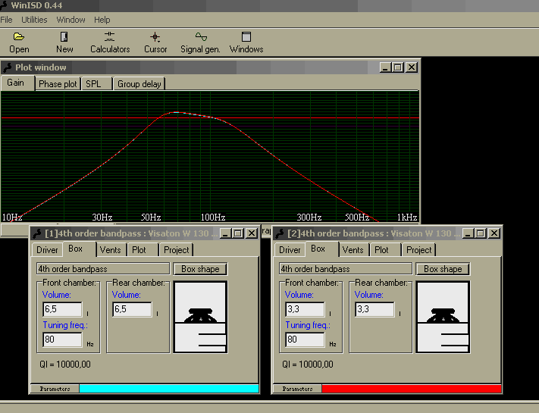The image size is (539, 413).
Task: Open the Utilities menu
Action: click(x=34, y=20)
